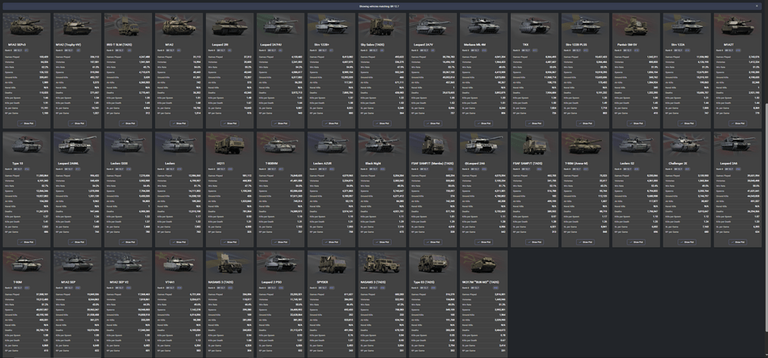This screenshot has width=768, height=358.
Task: Show plot for M1A2 SEPv3
Action: point(26,124)
